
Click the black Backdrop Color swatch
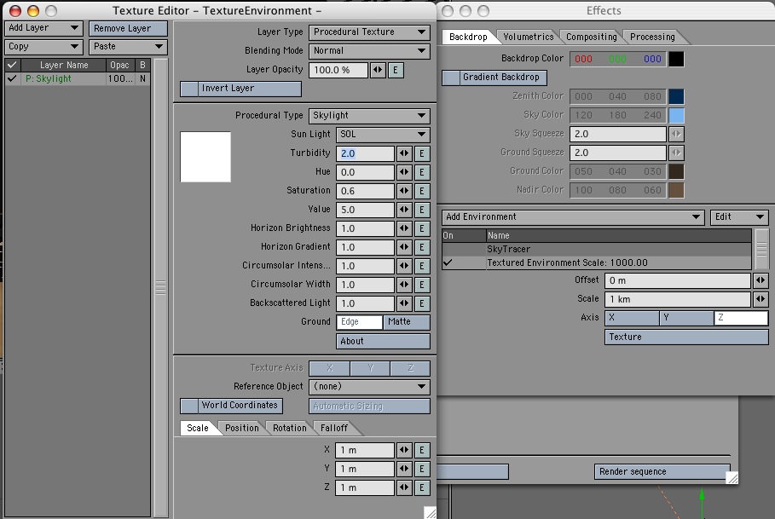click(677, 60)
